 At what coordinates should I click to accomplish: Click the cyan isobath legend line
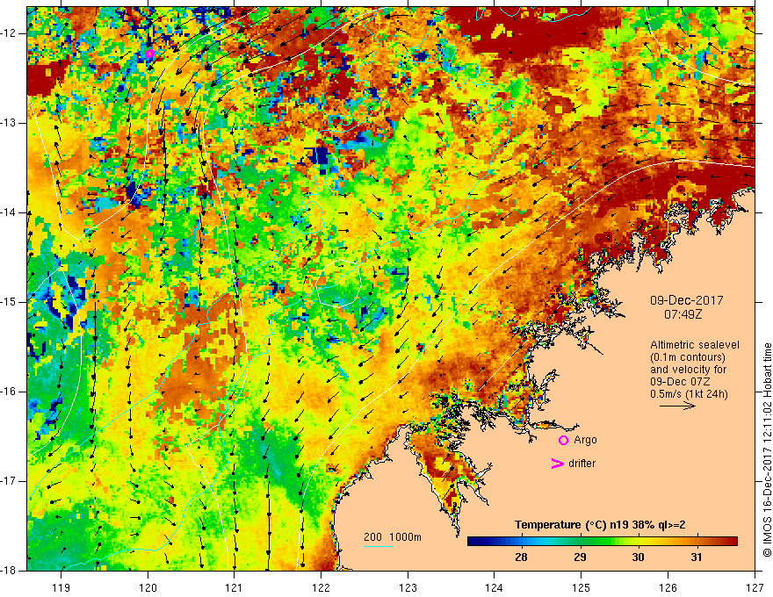click(378, 546)
